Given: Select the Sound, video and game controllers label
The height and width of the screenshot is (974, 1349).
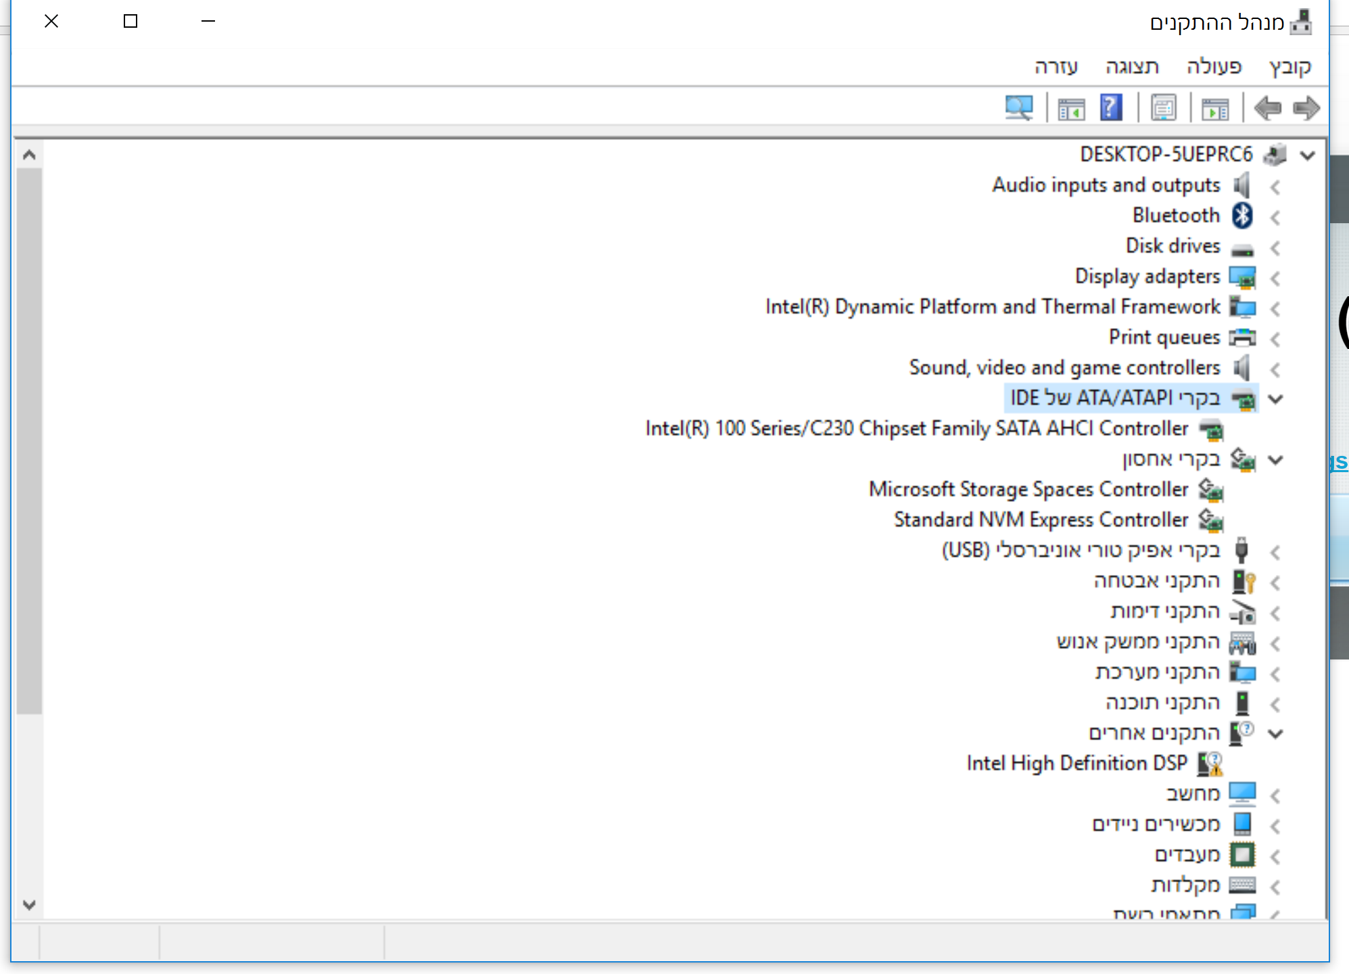Looking at the screenshot, I should (x=1064, y=367).
